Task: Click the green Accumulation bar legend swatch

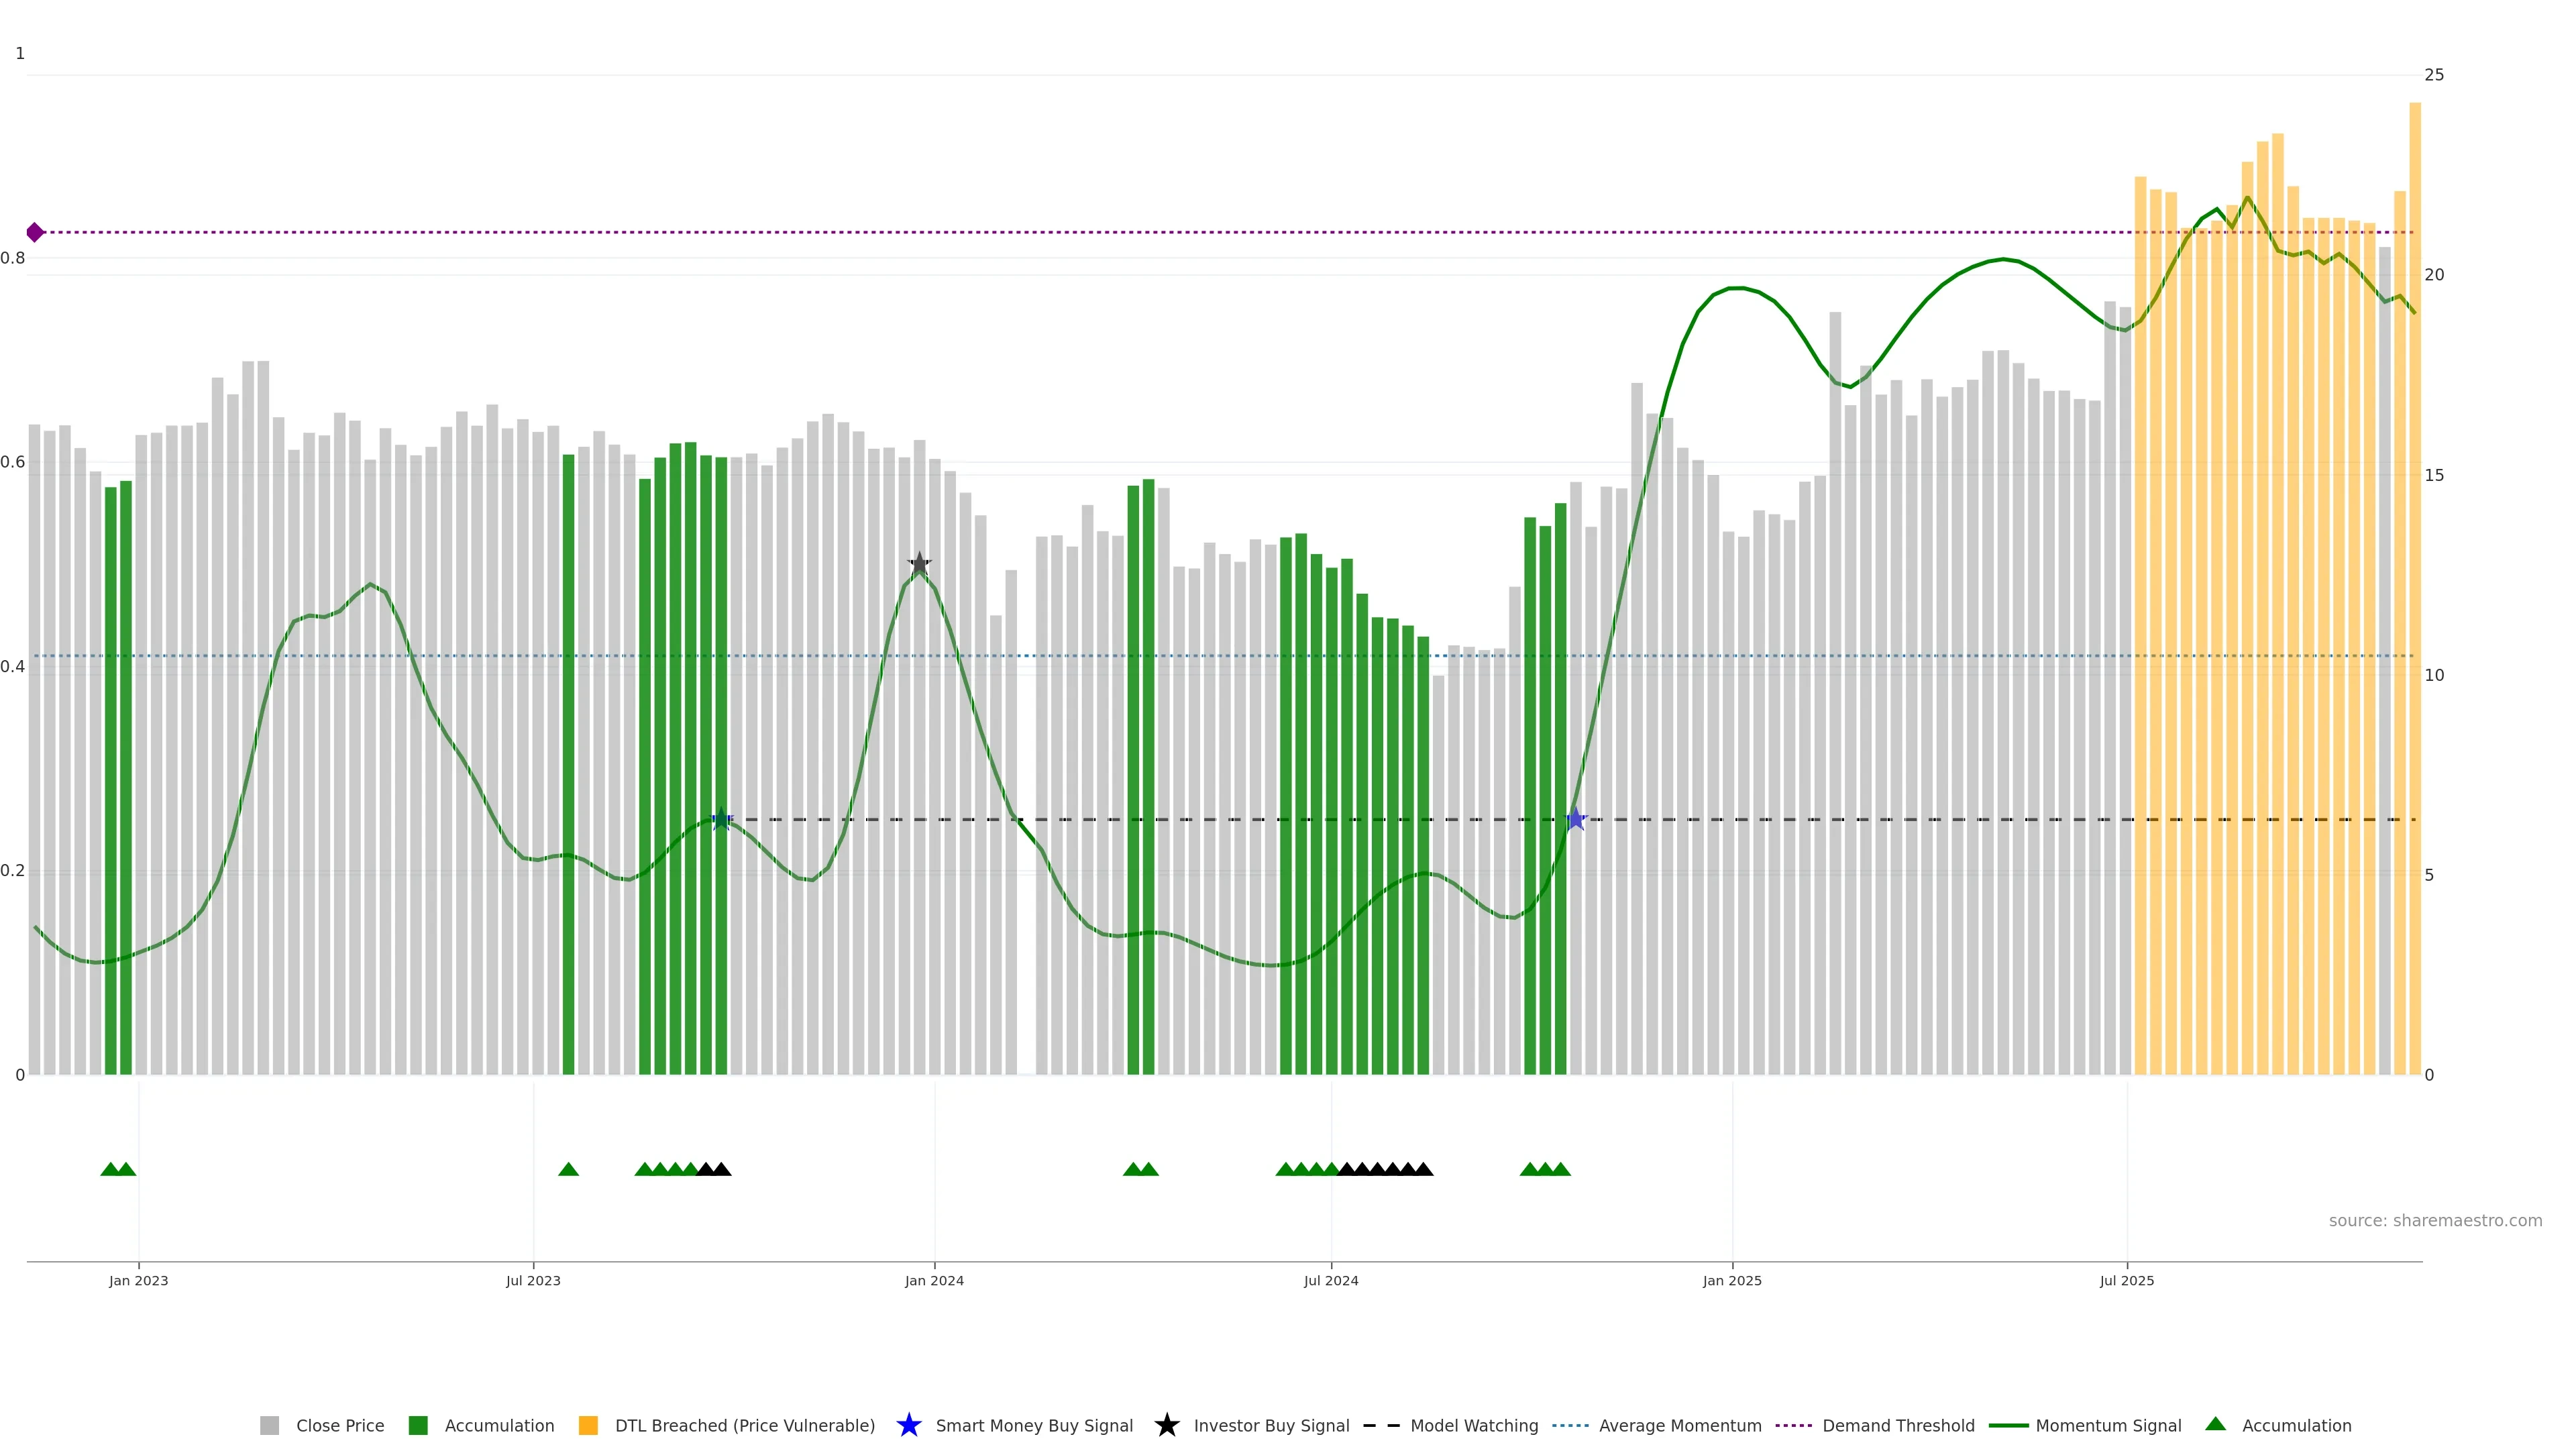Action: pos(418,1425)
